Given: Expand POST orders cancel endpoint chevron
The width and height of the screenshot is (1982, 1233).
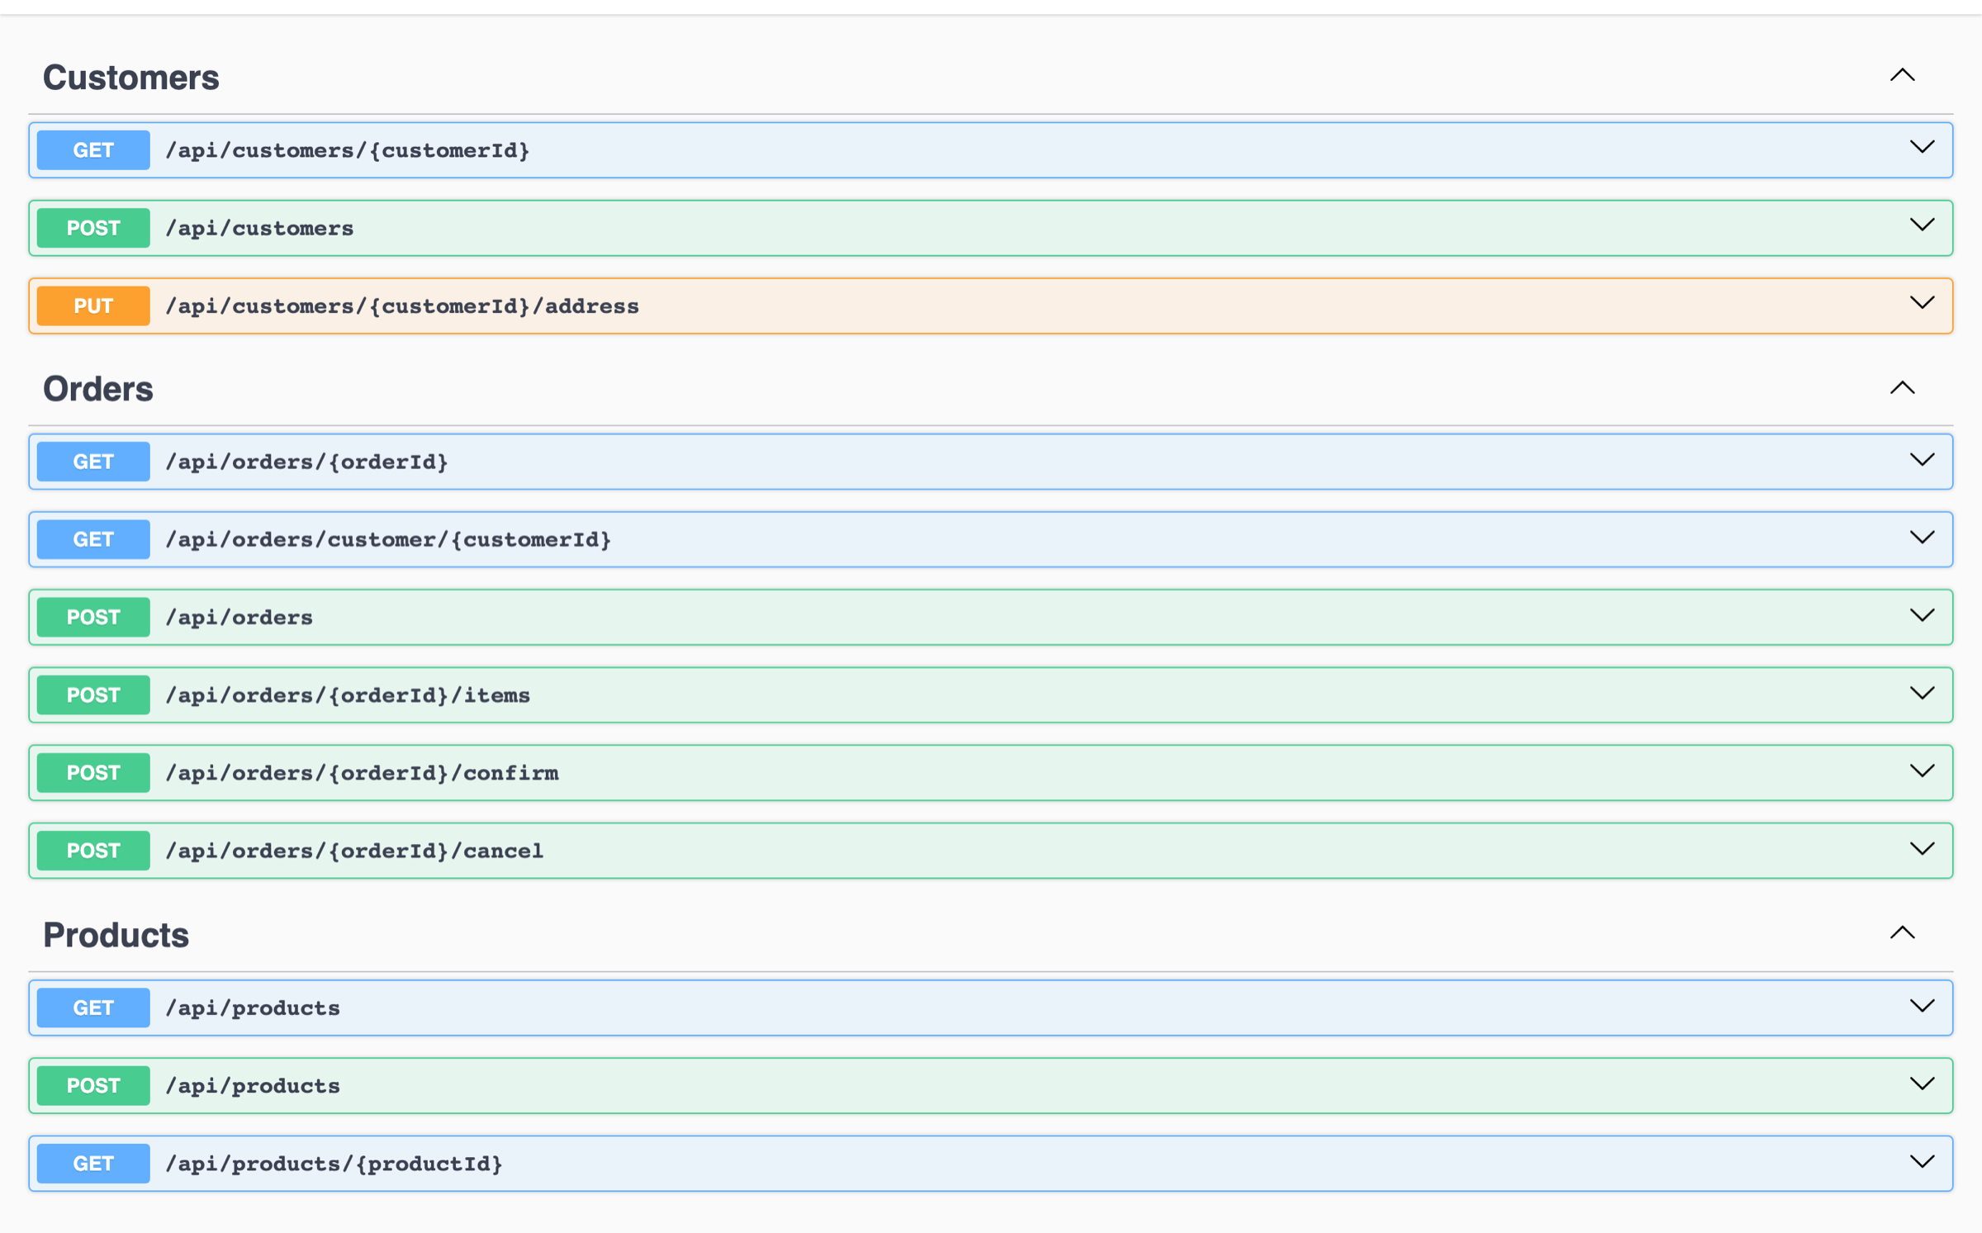Looking at the screenshot, I should pos(1922,848).
